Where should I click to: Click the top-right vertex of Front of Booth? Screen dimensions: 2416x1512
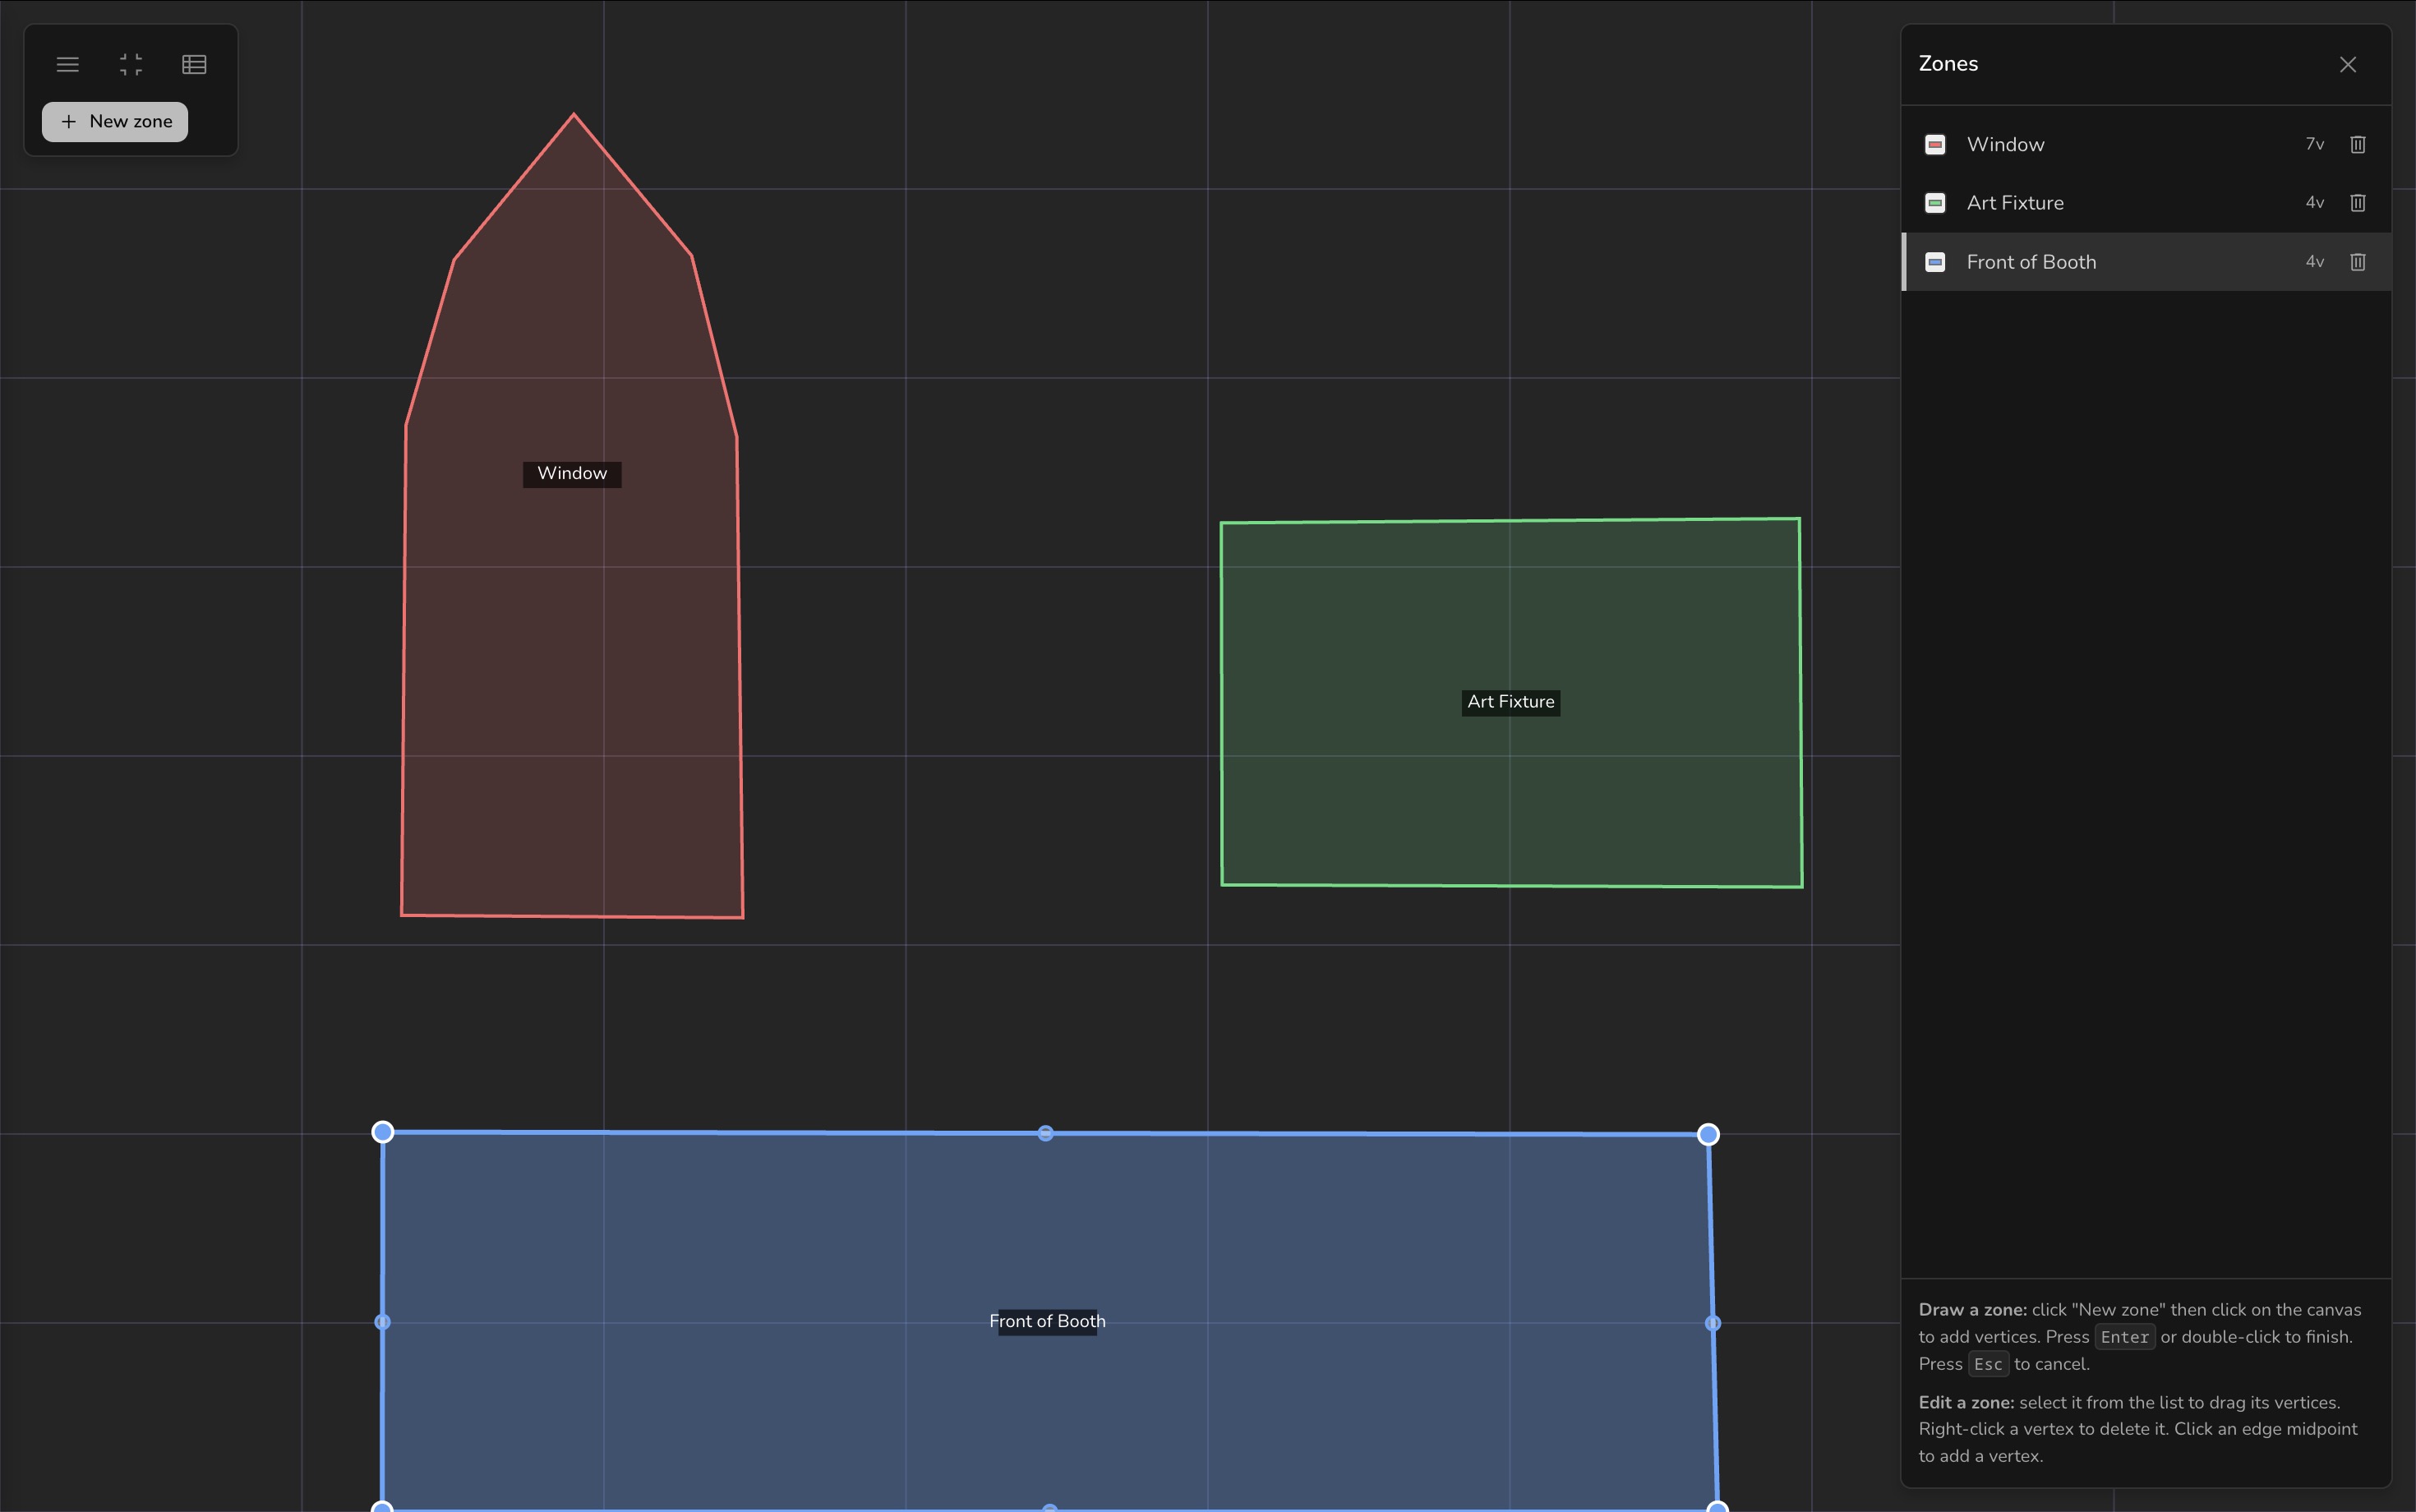pyautogui.click(x=1708, y=1134)
